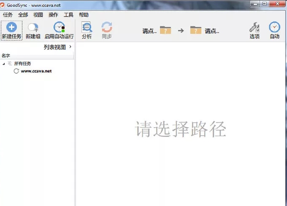
Task: Click the sync direction arrow between folders
Action: point(181,30)
